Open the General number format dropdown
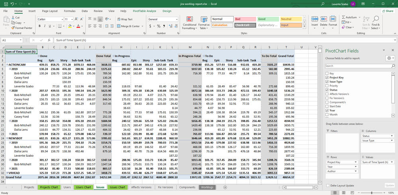 pos(176,19)
